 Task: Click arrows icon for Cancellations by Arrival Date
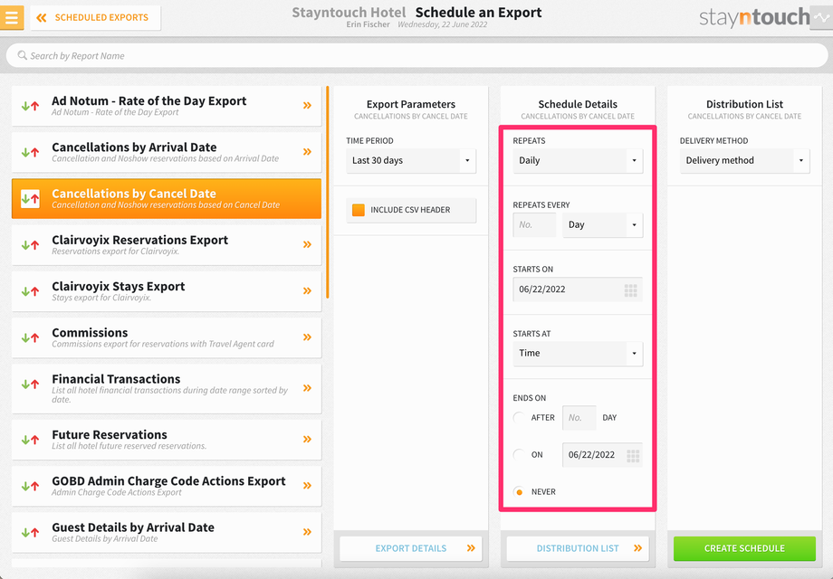pos(30,152)
